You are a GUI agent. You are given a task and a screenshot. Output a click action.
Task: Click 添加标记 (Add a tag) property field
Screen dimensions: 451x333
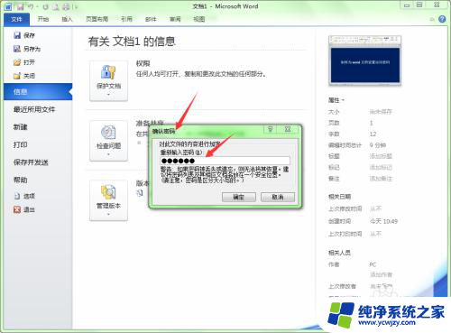(x=381, y=167)
